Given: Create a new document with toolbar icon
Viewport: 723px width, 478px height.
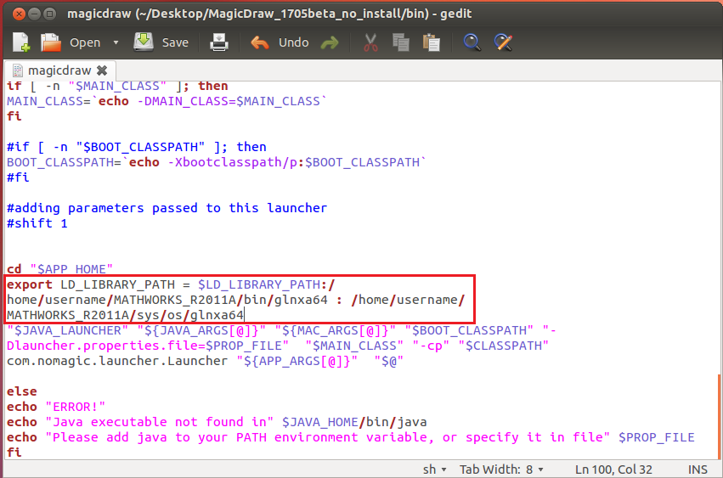Looking at the screenshot, I should click(x=21, y=42).
